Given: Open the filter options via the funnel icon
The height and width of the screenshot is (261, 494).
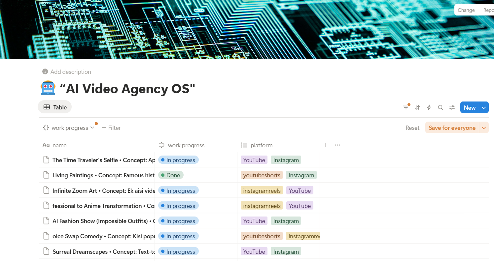Looking at the screenshot, I should click(406, 107).
